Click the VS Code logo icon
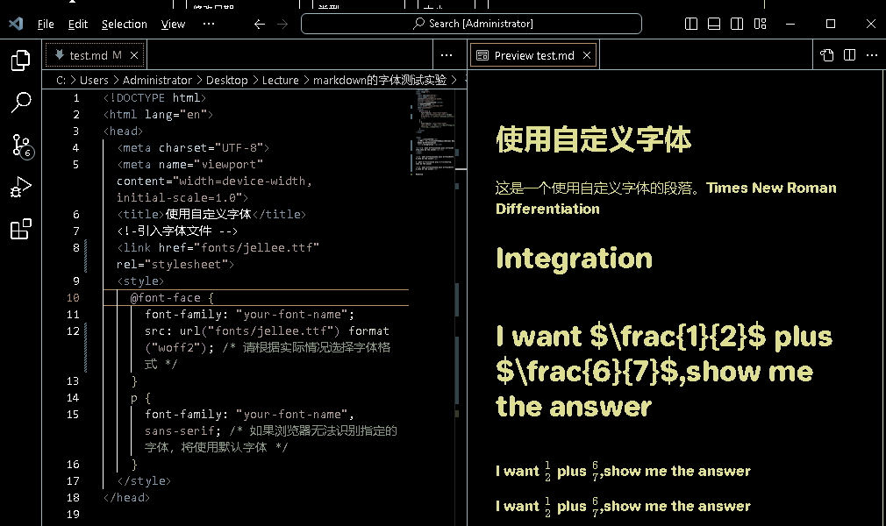Viewport: 886px width, 526px height. click(16, 24)
